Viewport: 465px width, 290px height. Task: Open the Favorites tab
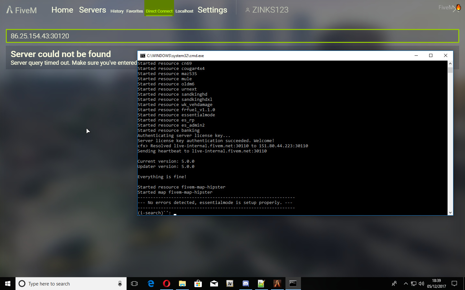click(x=135, y=11)
